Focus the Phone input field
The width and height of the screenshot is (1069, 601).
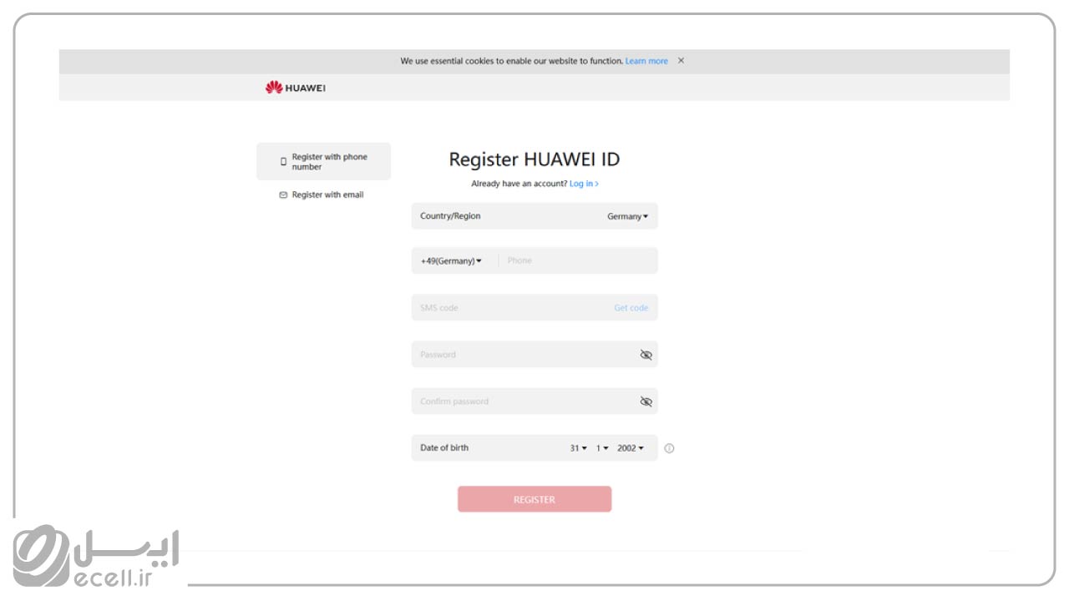point(578,260)
